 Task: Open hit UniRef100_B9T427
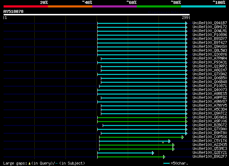click(210, 42)
